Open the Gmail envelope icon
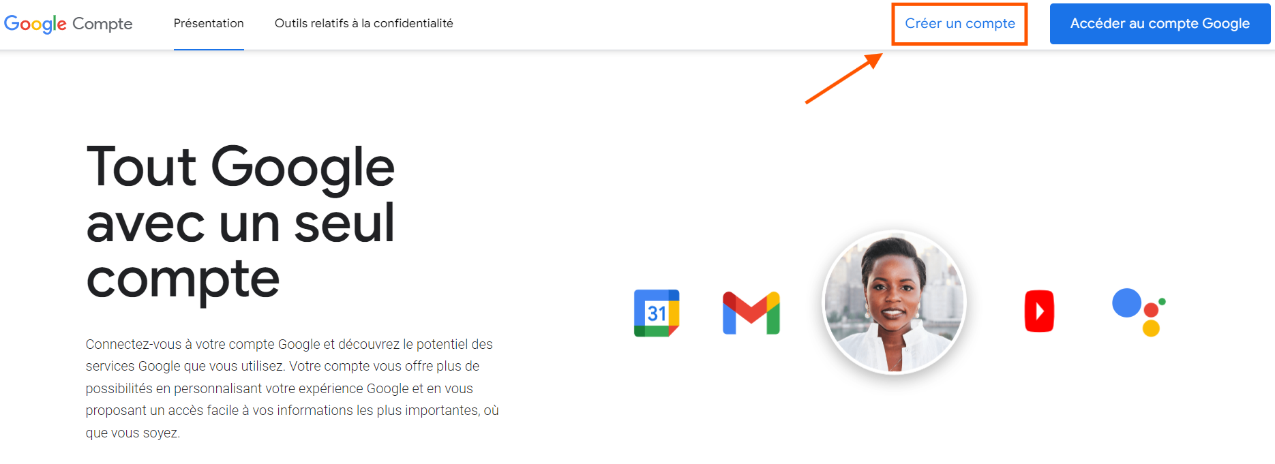 [751, 313]
